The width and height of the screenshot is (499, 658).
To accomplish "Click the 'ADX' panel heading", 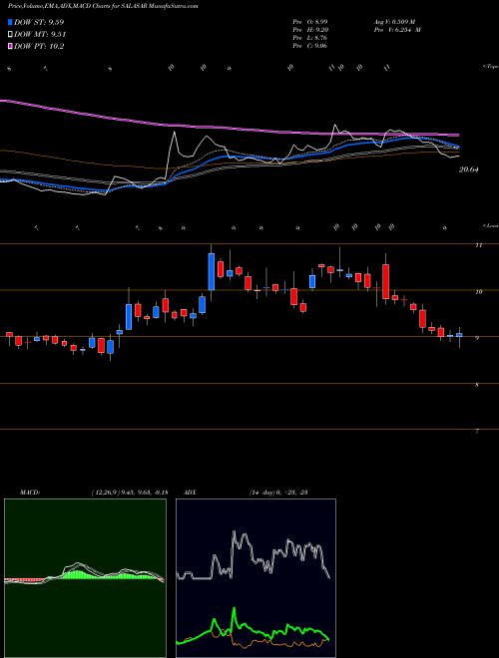I will [190, 493].
